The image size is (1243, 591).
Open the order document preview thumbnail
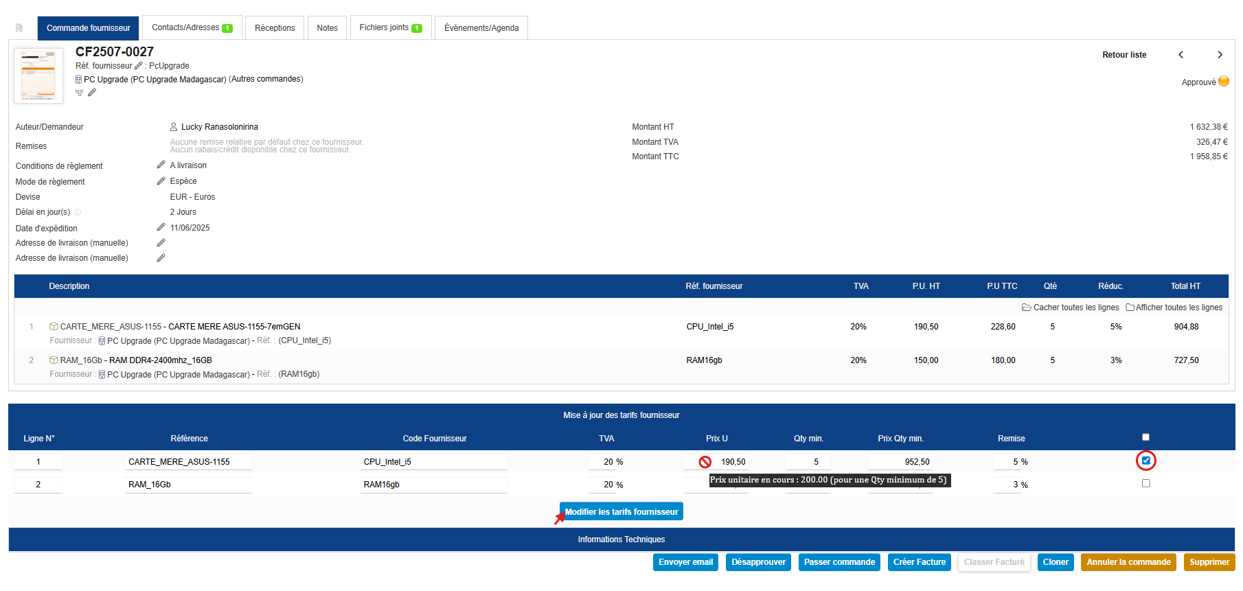38,76
